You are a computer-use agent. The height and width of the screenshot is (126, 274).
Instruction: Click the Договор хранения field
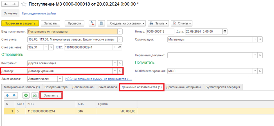click(70, 71)
